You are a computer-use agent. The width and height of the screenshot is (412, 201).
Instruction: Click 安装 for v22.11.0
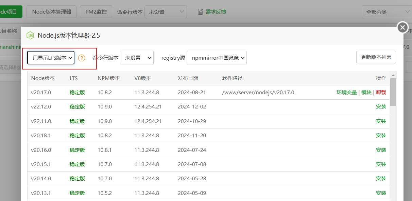click(x=381, y=121)
